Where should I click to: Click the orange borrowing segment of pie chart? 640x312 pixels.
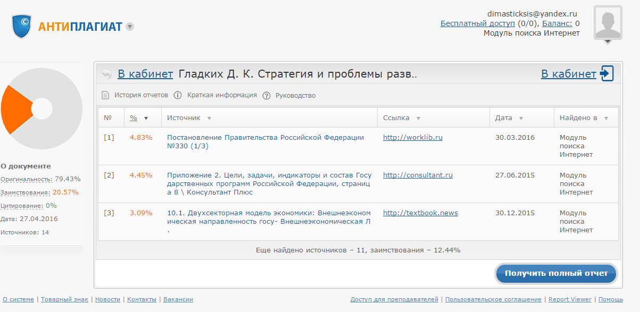tap(15, 109)
